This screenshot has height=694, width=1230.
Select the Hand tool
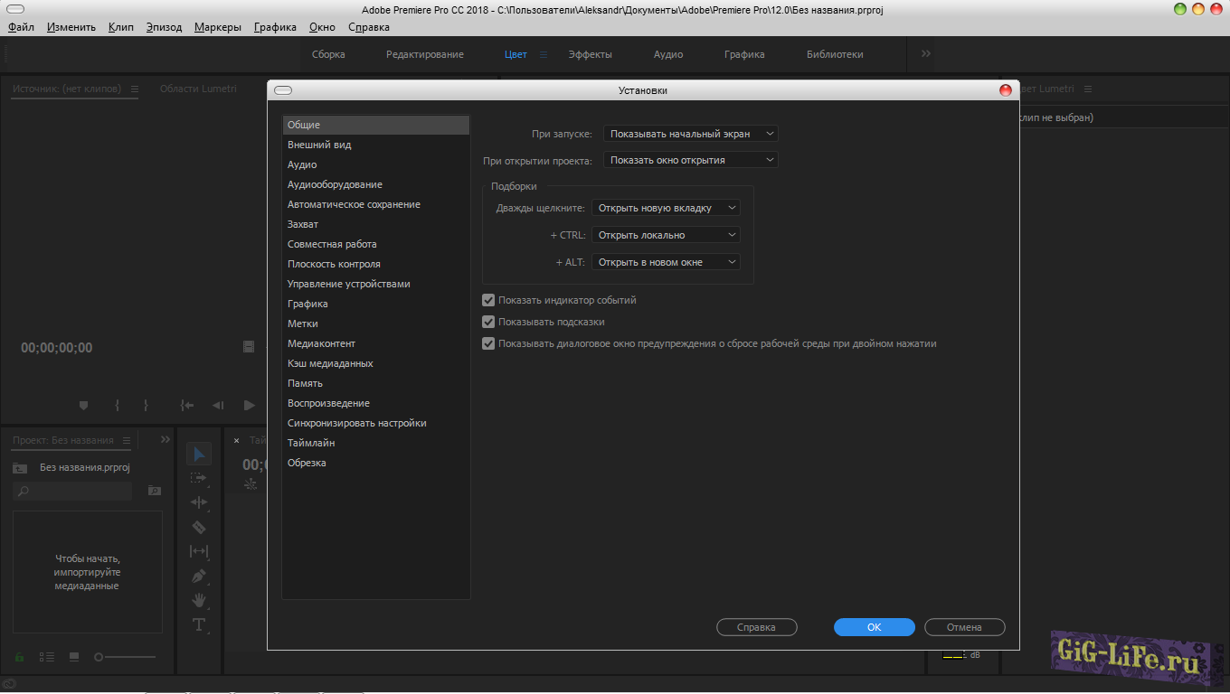point(199,600)
